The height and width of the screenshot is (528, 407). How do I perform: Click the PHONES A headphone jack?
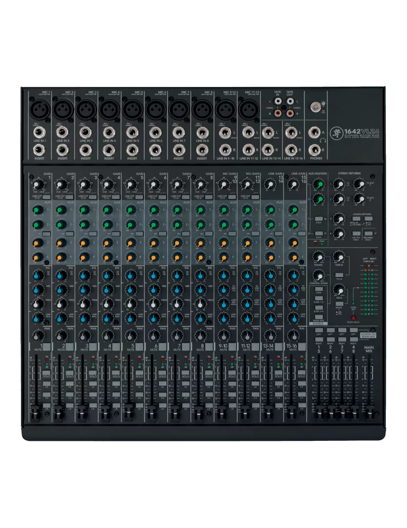(315, 133)
